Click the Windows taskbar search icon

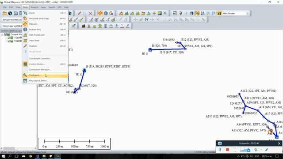tap(10, 156)
